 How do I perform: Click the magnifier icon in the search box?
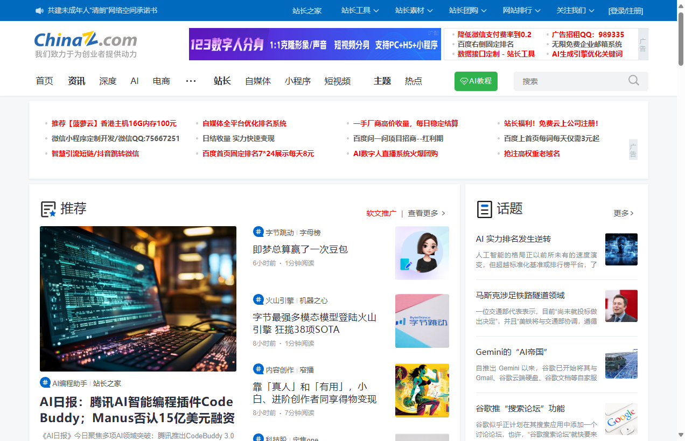point(633,80)
